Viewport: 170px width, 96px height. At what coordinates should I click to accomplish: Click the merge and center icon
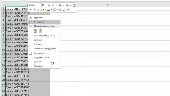pos(74,5)
